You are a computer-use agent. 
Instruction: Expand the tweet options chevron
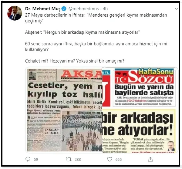pos(176,9)
